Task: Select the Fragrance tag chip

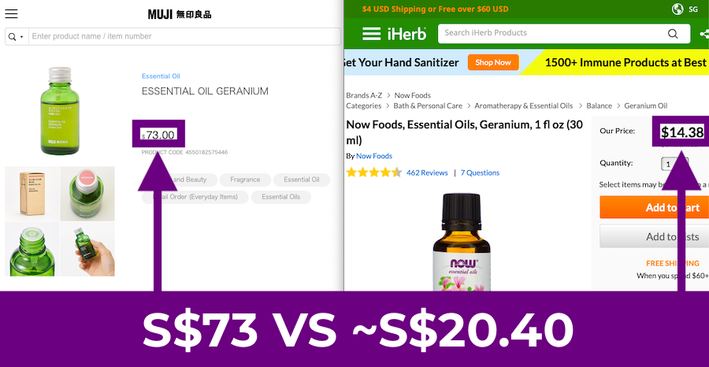Action: pyautogui.click(x=245, y=180)
